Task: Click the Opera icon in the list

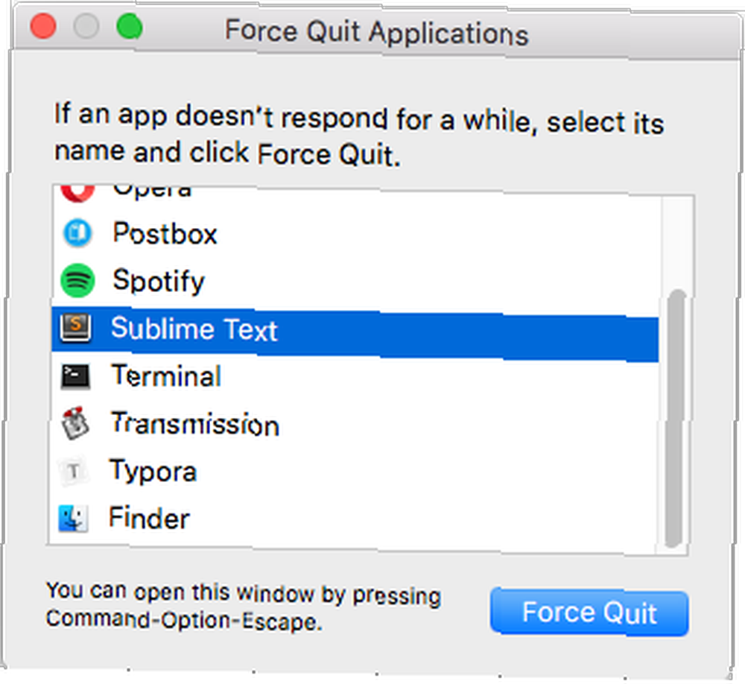Action: pyautogui.click(x=77, y=192)
